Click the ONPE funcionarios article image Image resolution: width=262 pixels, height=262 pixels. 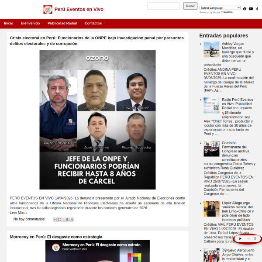pos(97,120)
